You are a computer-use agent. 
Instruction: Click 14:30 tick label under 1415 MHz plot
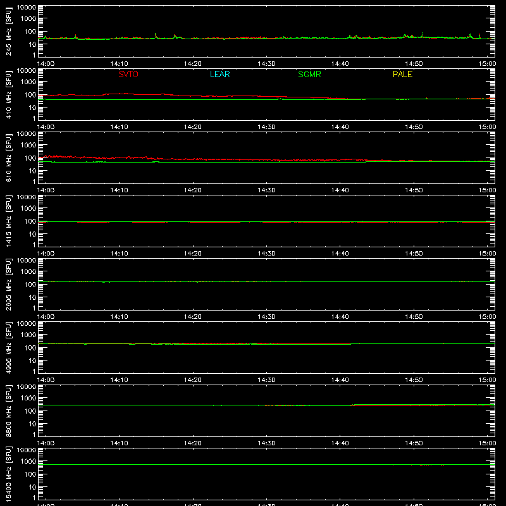(x=266, y=254)
